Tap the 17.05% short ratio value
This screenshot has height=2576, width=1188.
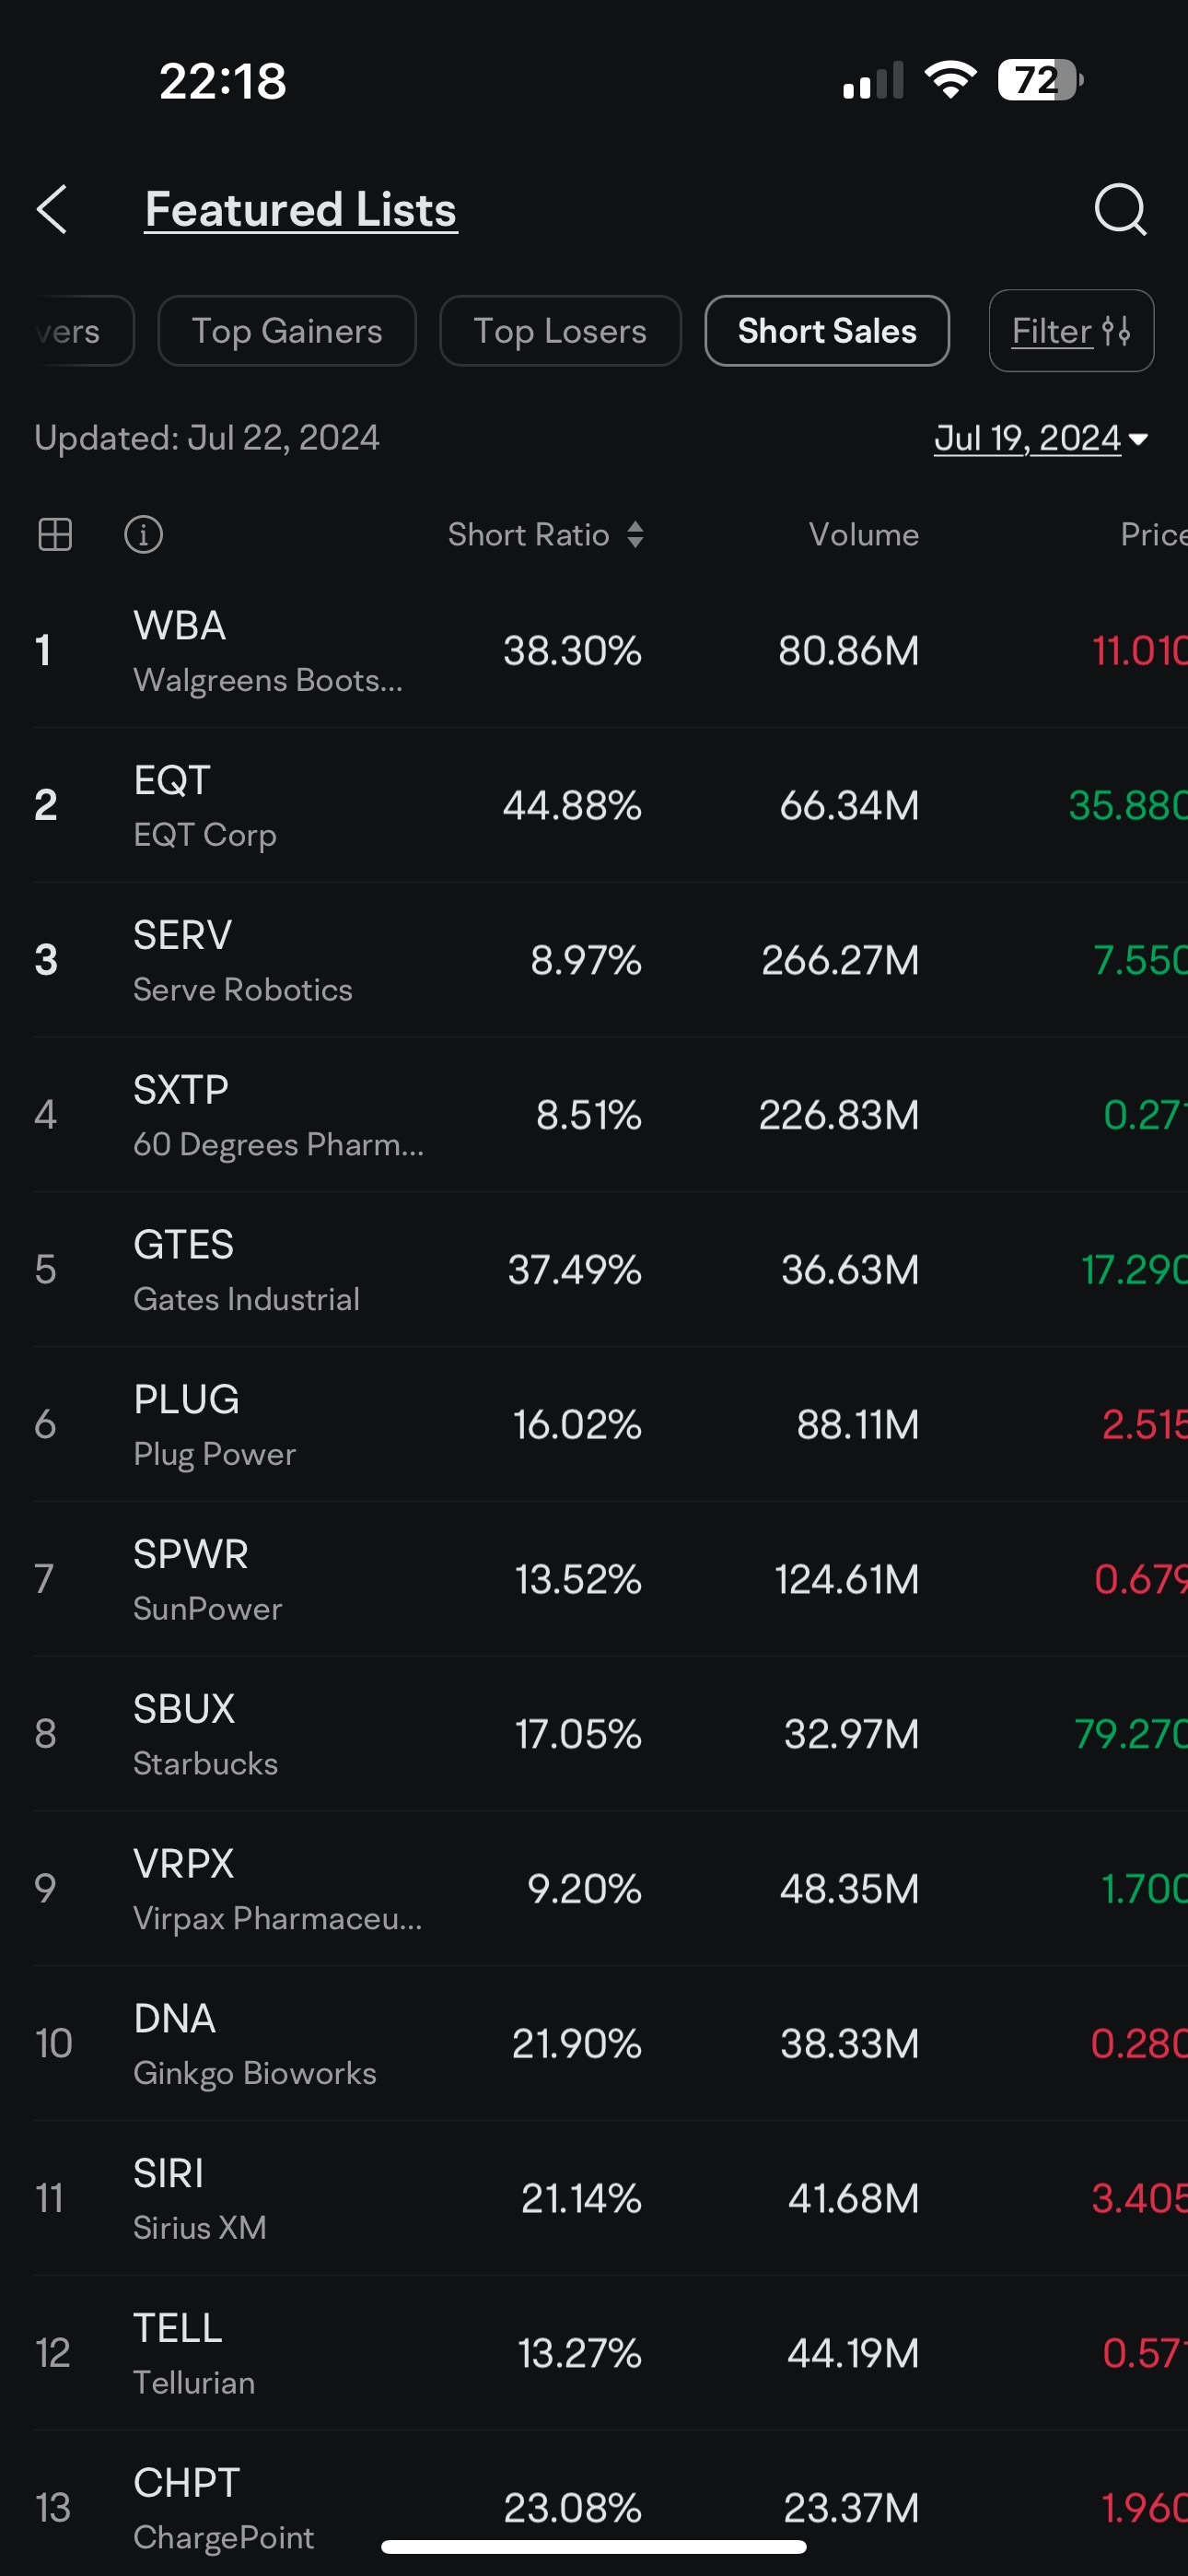coord(578,1734)
